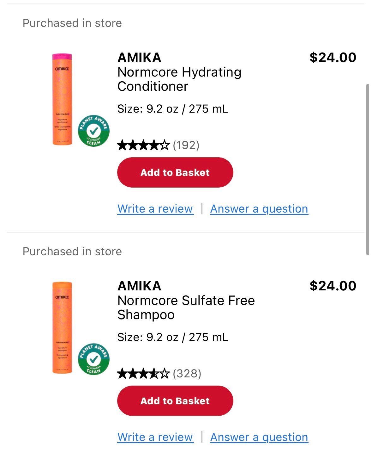This screenshot has height=459, width=372.
Task: Write a review for the Hydrating Conditioner
Action: tap(155, 209)
